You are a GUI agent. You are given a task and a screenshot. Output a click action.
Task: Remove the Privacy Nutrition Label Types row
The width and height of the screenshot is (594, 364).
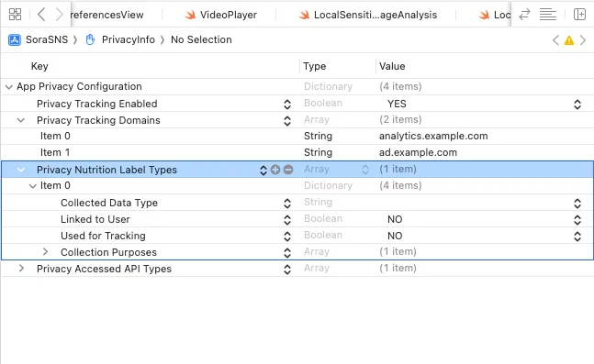pyautogui.click(x=288, y=170)
